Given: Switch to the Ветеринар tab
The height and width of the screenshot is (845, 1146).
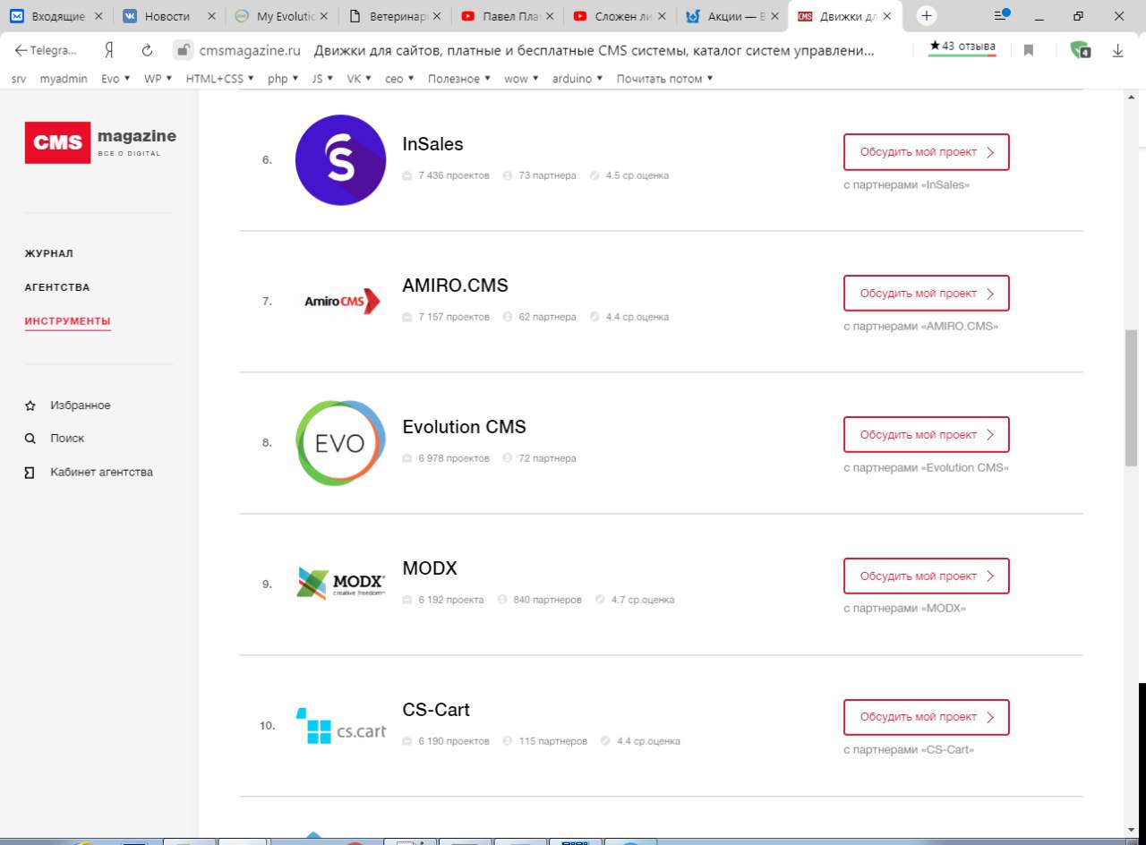Looking at the screenshot, I should [393, 16].
